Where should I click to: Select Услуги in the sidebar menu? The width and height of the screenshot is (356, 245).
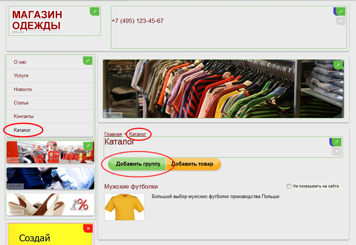[21, 76]
